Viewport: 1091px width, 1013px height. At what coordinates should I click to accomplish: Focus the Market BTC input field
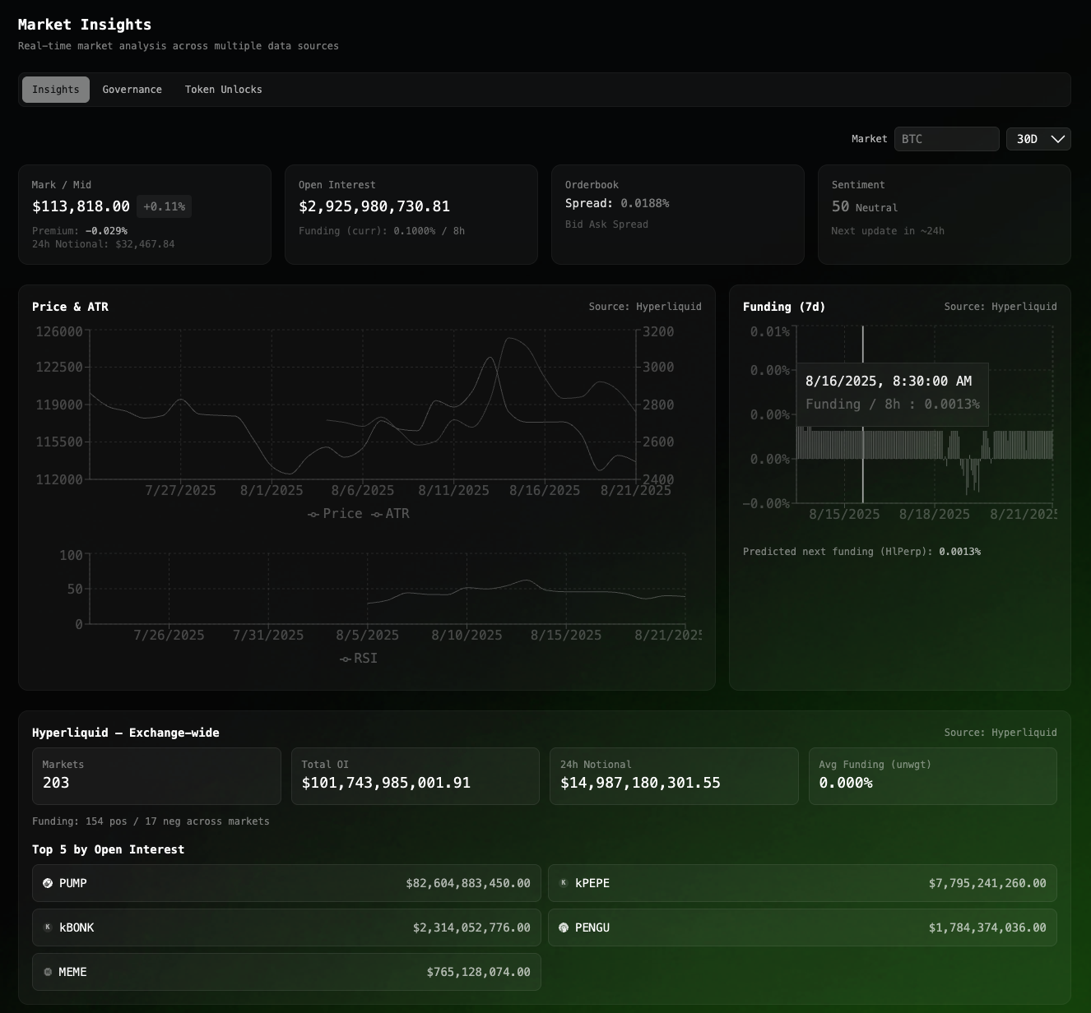pyautogui.click(x=946, y=139)
